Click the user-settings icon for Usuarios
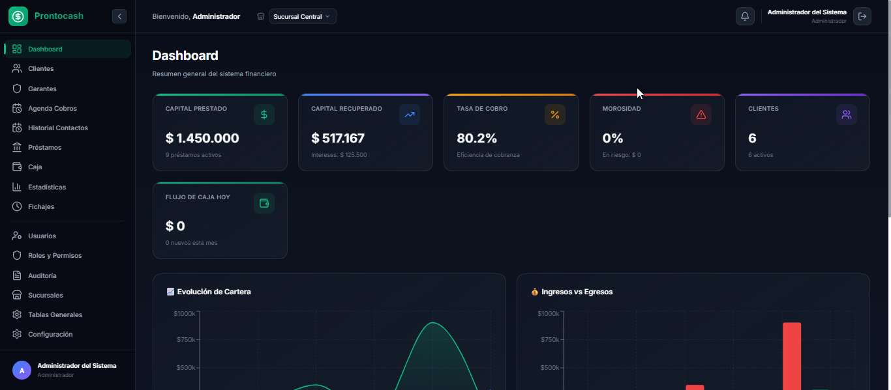This screenshot has width=891, height=390. (17, 236)
